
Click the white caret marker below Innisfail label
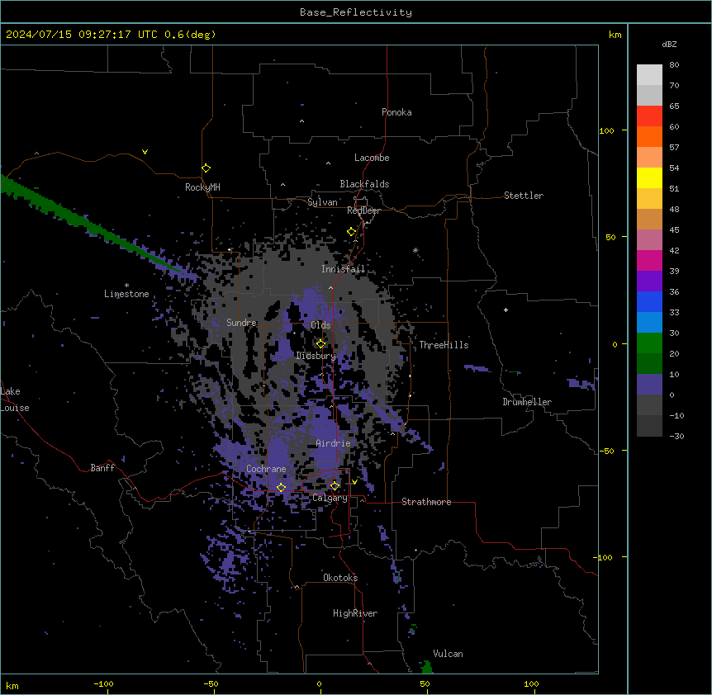(330, 287)
